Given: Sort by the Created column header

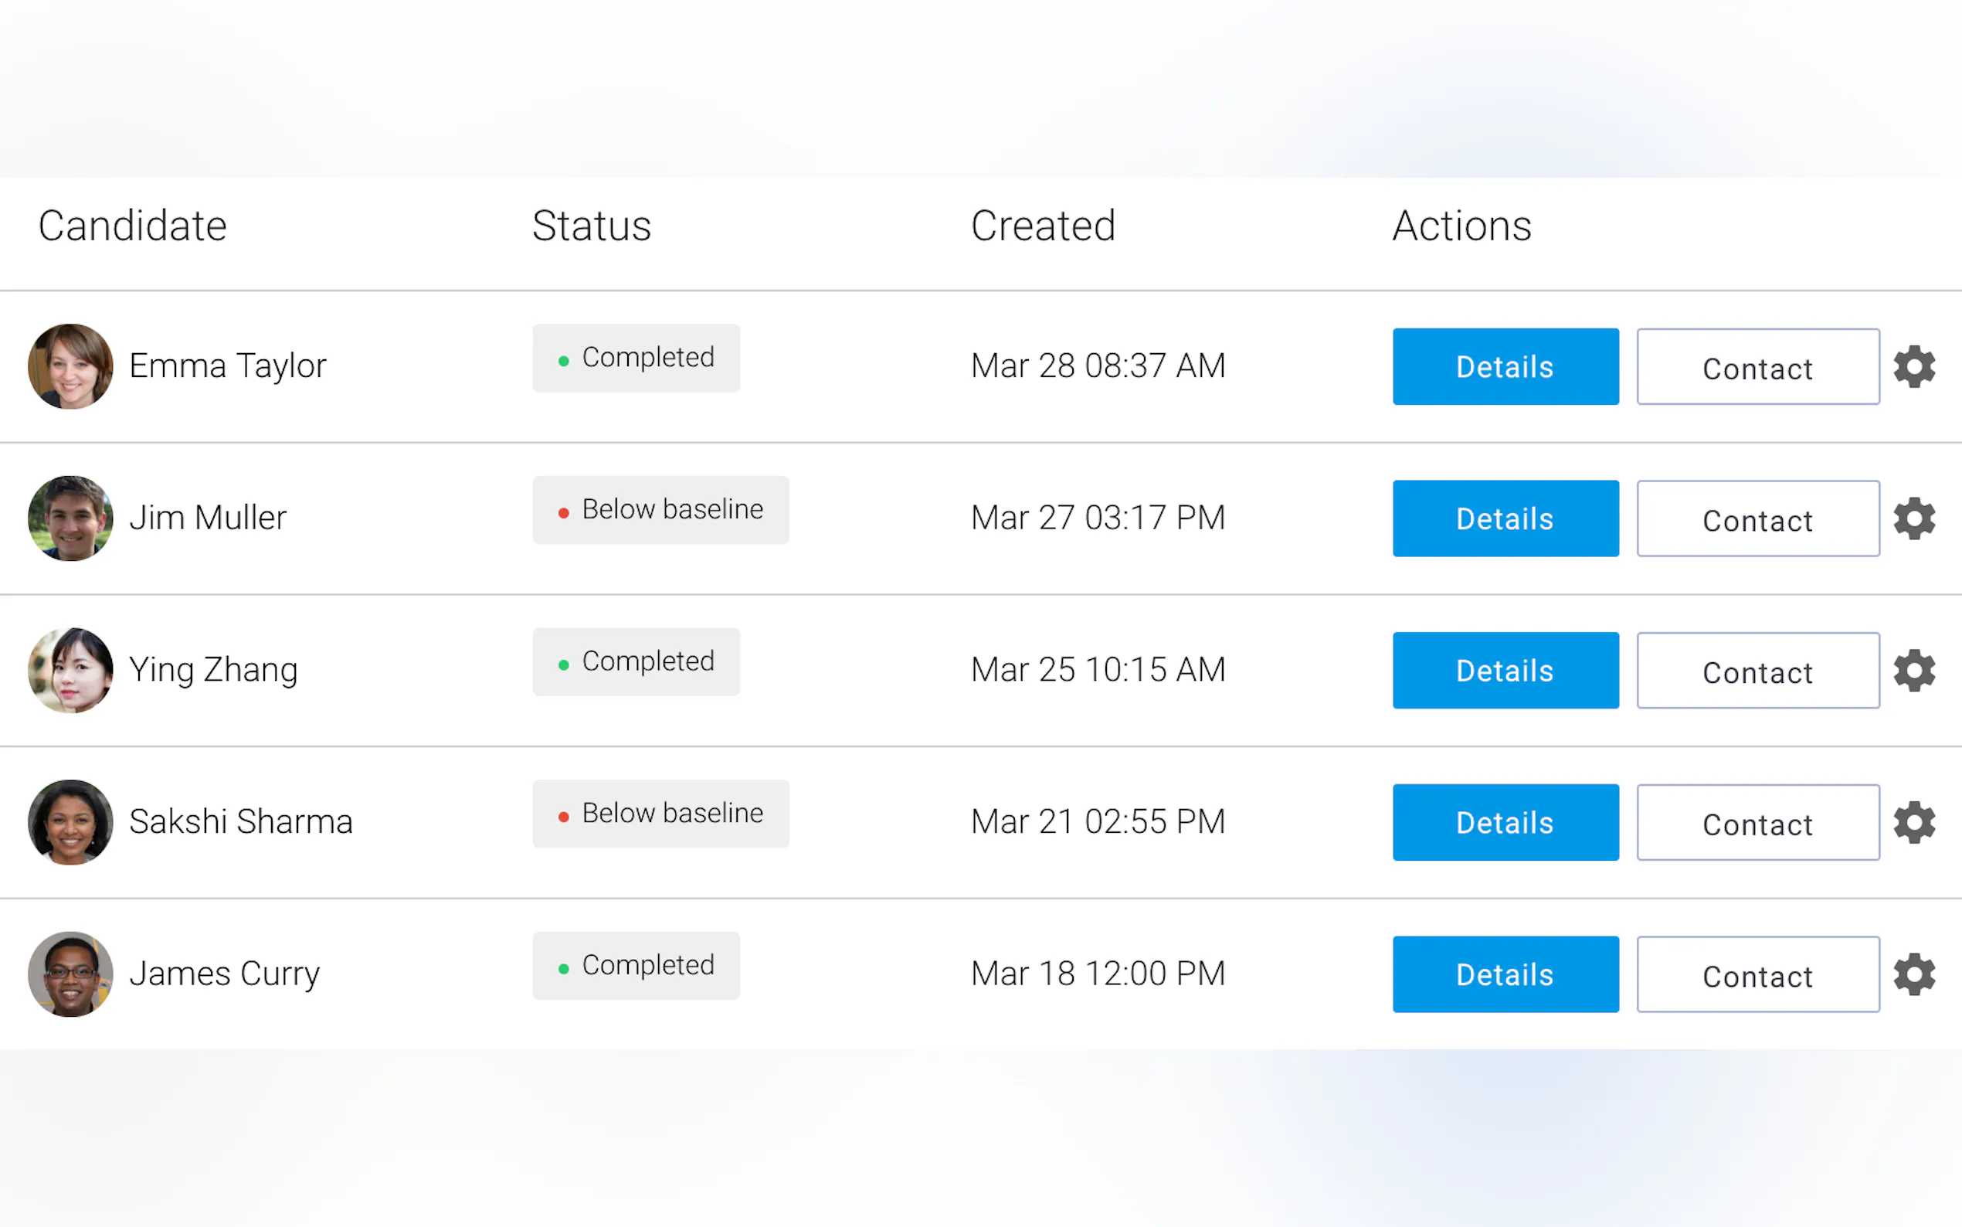Looking at the screenshot, I should click(x=1042, y=226).
